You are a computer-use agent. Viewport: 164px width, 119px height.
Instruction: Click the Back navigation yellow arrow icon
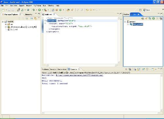(91, 10)
